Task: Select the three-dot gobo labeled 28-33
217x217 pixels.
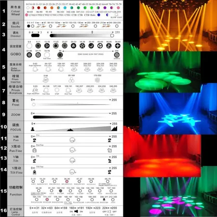Action: [x=73, y=46]
